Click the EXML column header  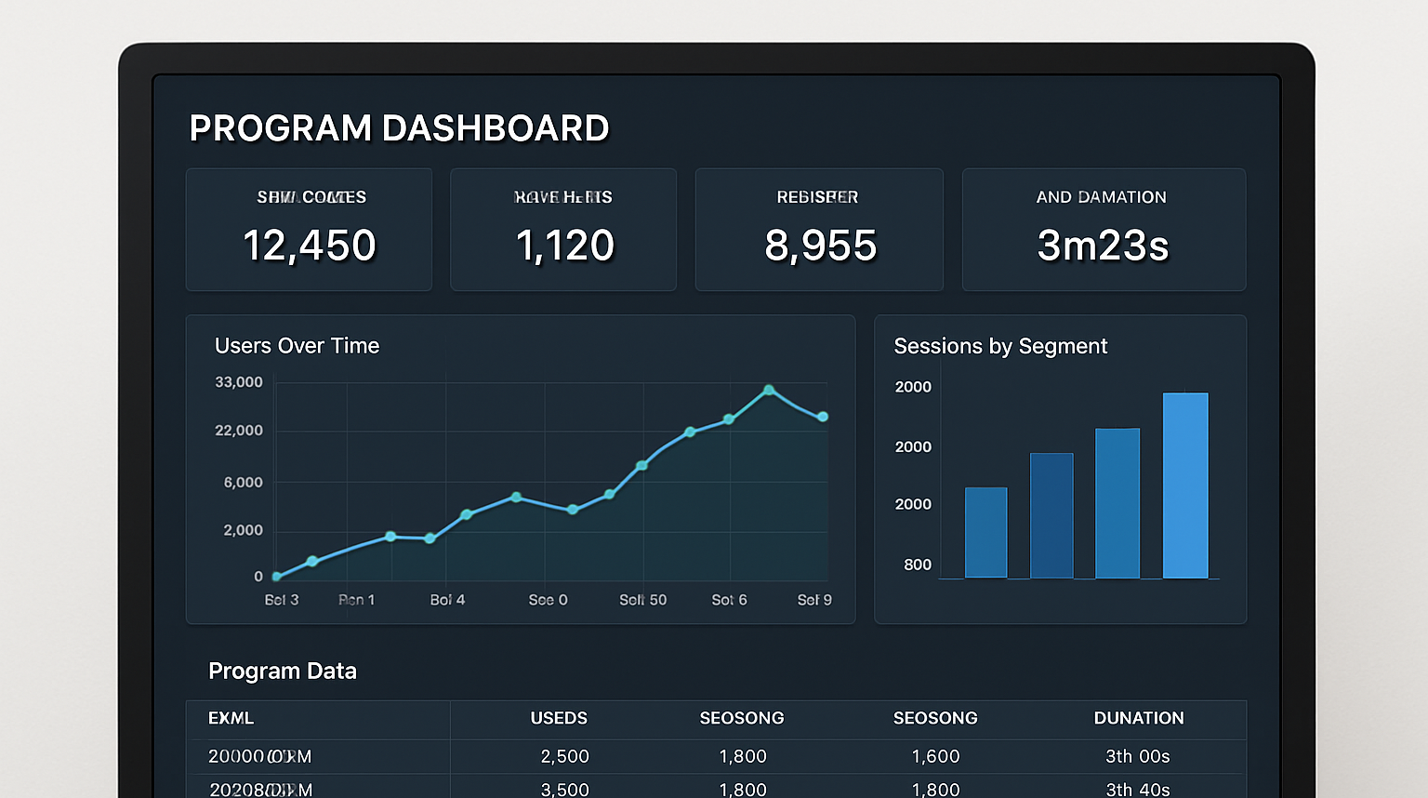click(x=231, y=718)
